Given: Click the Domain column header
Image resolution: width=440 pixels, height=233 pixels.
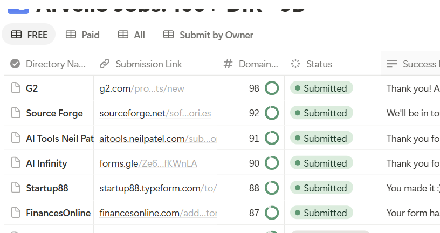Looking at the screenshot, I should point(251,64).
